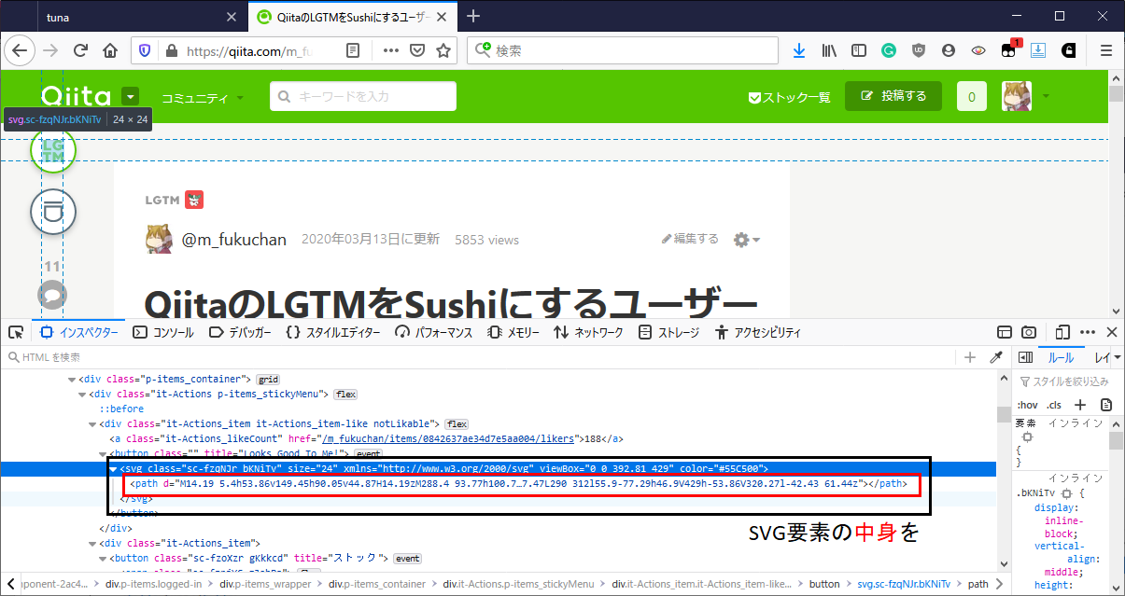Go to the browser Home icon

(x=110, y=50)
